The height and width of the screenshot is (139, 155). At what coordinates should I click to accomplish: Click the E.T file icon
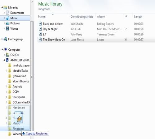click(x=40, y=34)
